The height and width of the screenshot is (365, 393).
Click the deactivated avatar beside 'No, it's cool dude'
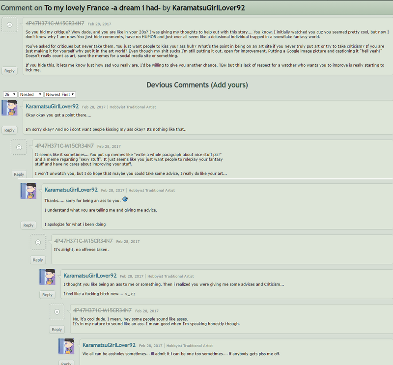pyautogui.click(x=57, y=311)
